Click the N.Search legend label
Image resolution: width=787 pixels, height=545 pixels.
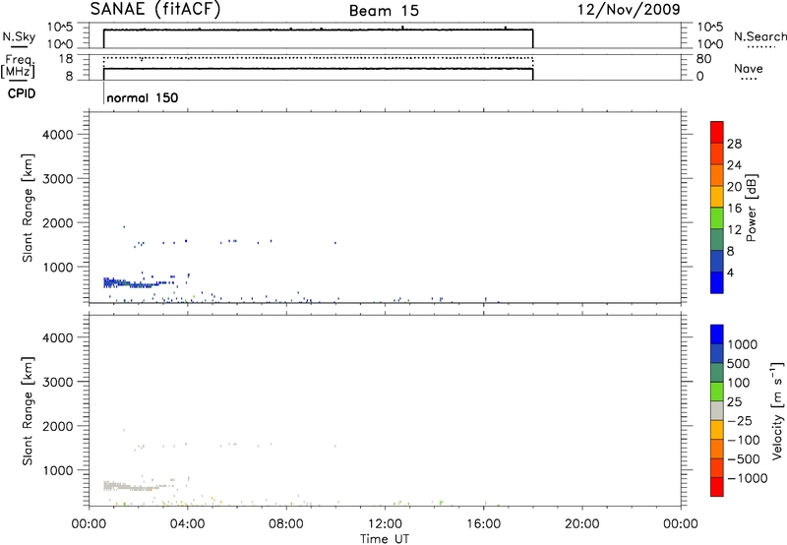pyautogui.click(x=760, y=36)
